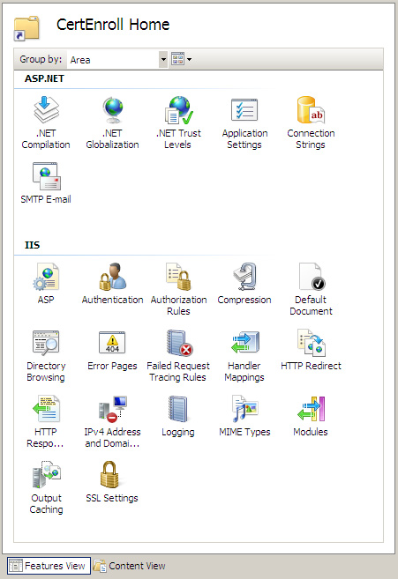This screenshot has height=579, width=398.
Task: Open the view mode dropdown arrow
Action: point(189,59)
